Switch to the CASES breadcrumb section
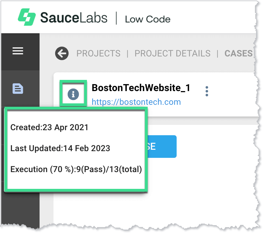 click(x=239, y=53)
